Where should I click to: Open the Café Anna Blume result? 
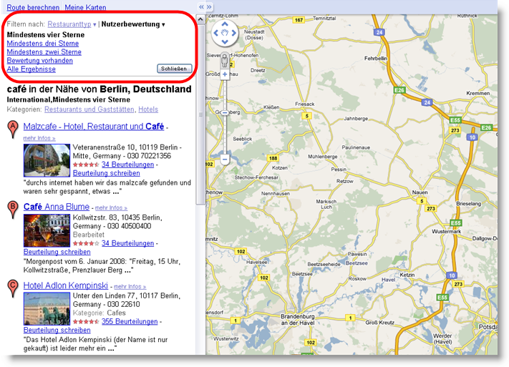coord(57,207)
